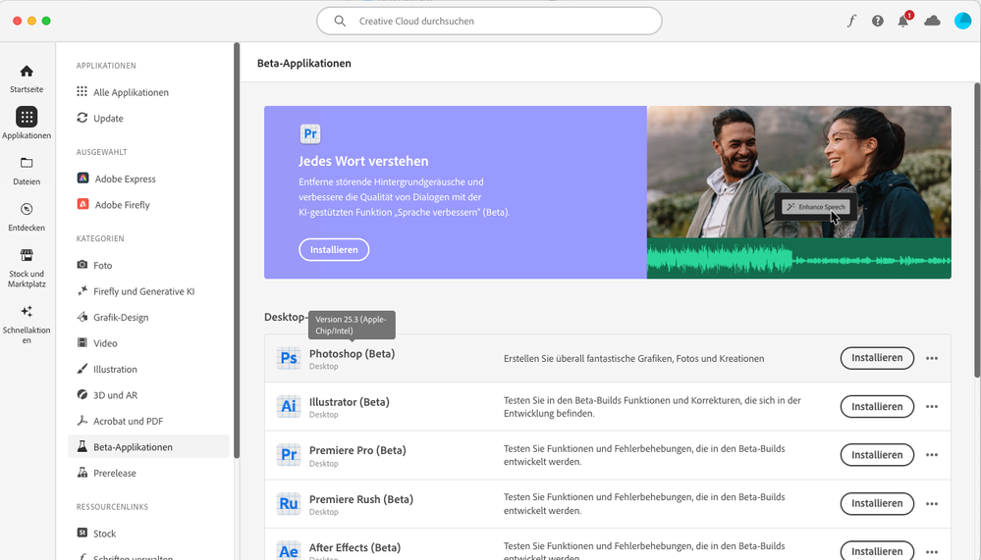Click the Photoshop (Beta) Ps icon
The height and width of the screenshot is (560, 981).
(289, 358)
